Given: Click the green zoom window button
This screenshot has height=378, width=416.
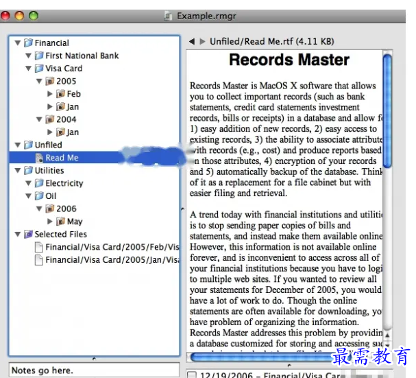Looking at the screenshot, I should (x=34, y=16).
